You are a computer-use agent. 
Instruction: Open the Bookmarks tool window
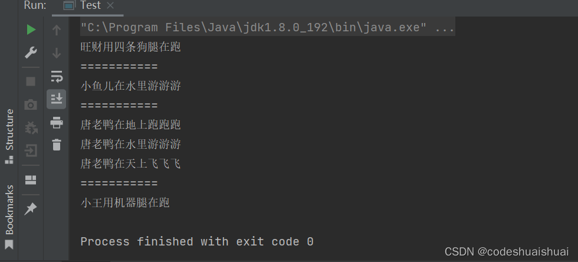coord(9,217)
